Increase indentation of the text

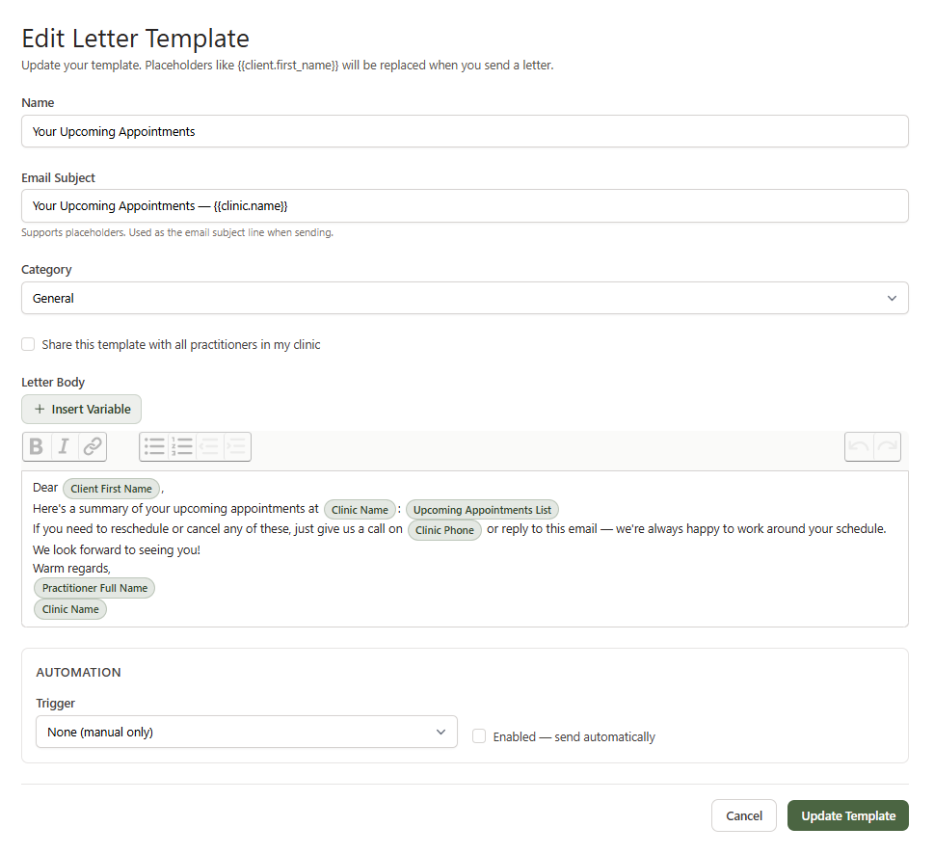237,446
